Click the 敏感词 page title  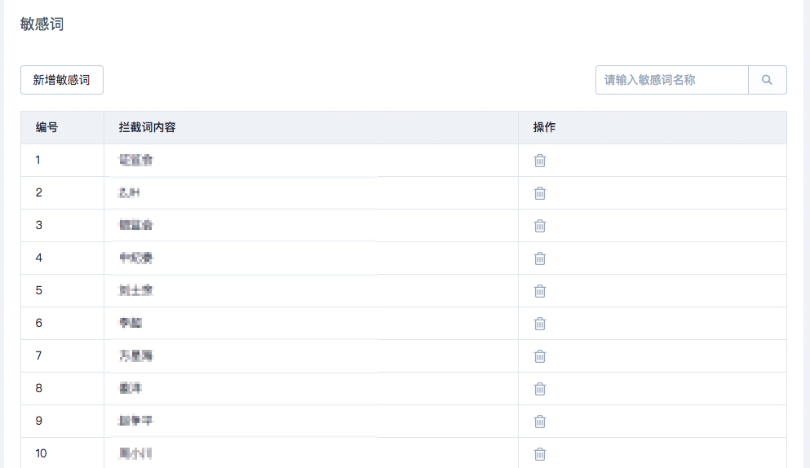click(x=42, y=24)
